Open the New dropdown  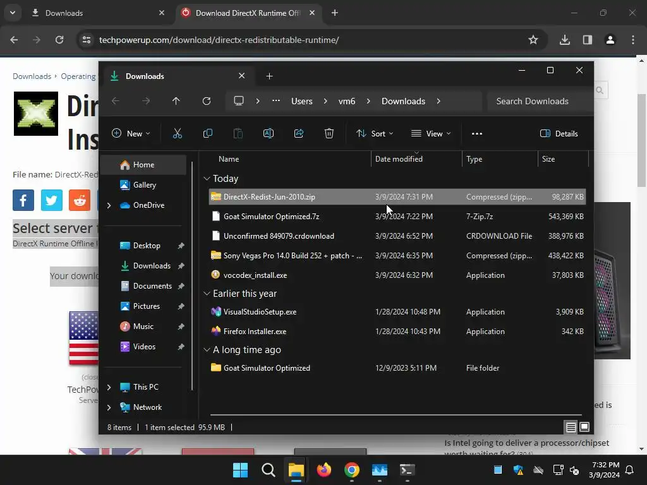[x=131, y=133]
